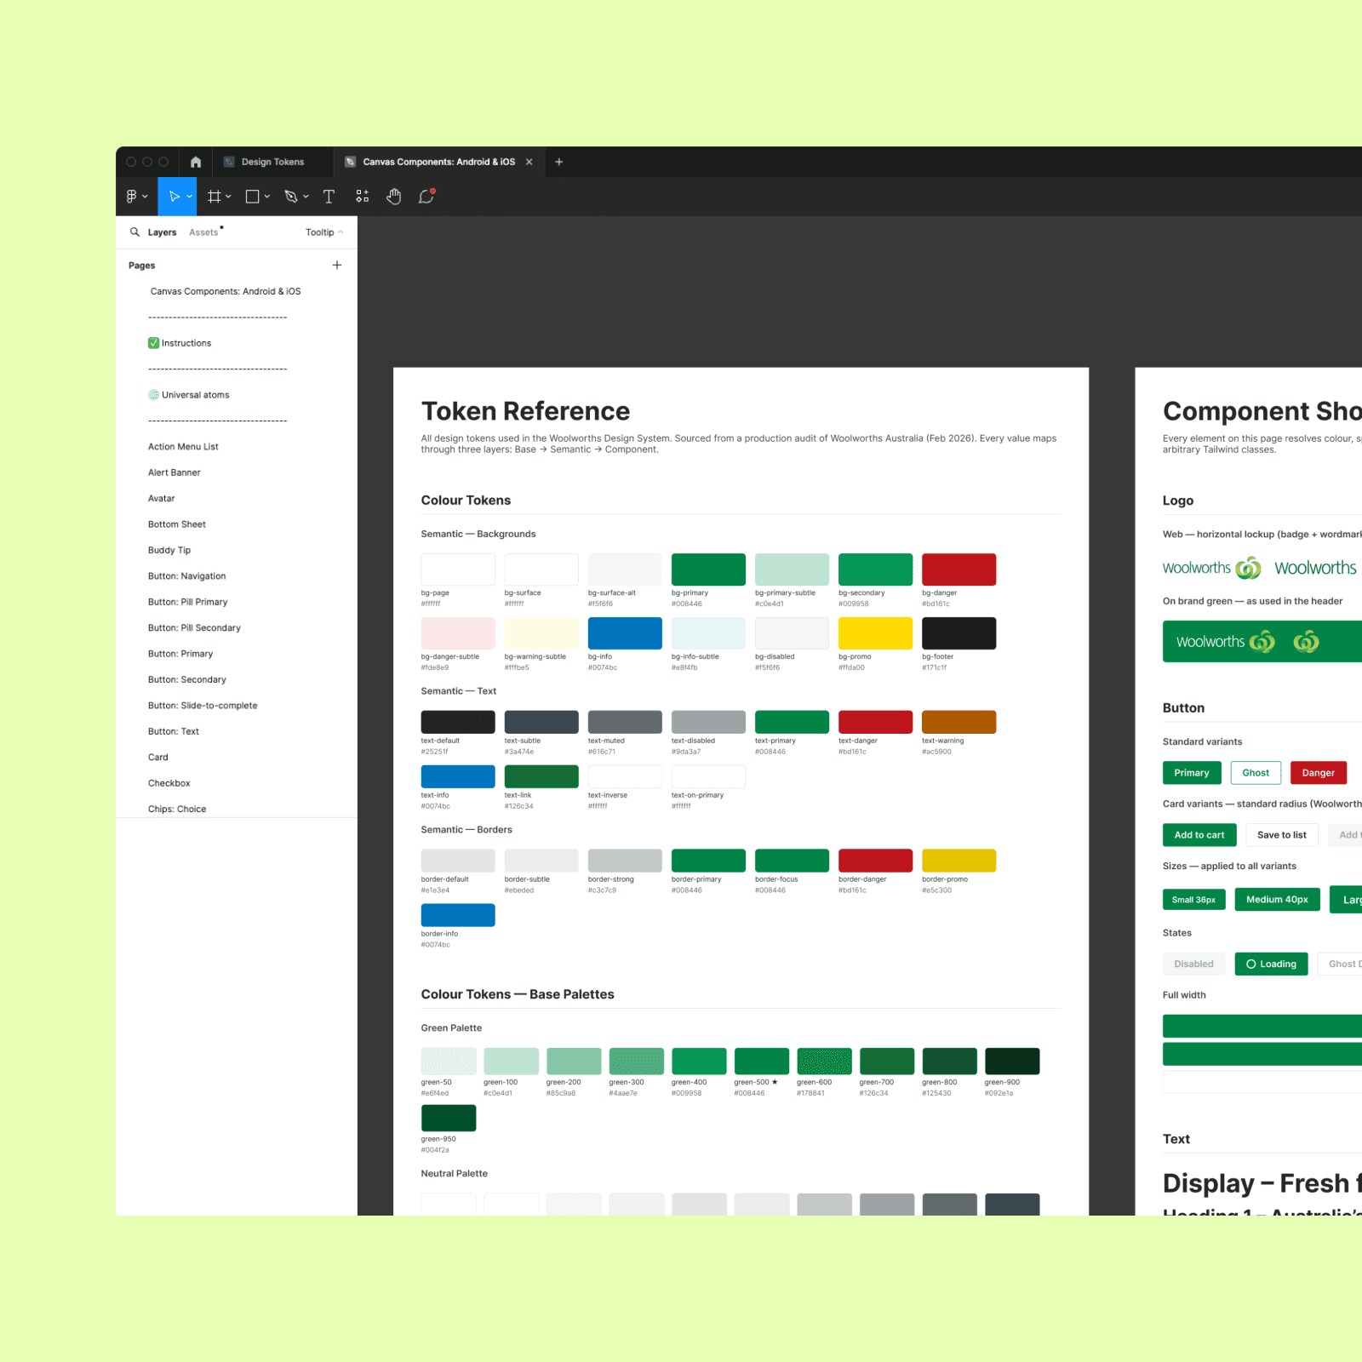Select the bg-danger red swatch
Screen dimensions: 1362x1362
pos(959,569)
